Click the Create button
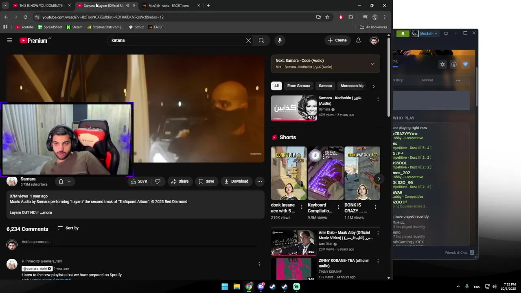521x293 pixels. click(x=337, y=40)
